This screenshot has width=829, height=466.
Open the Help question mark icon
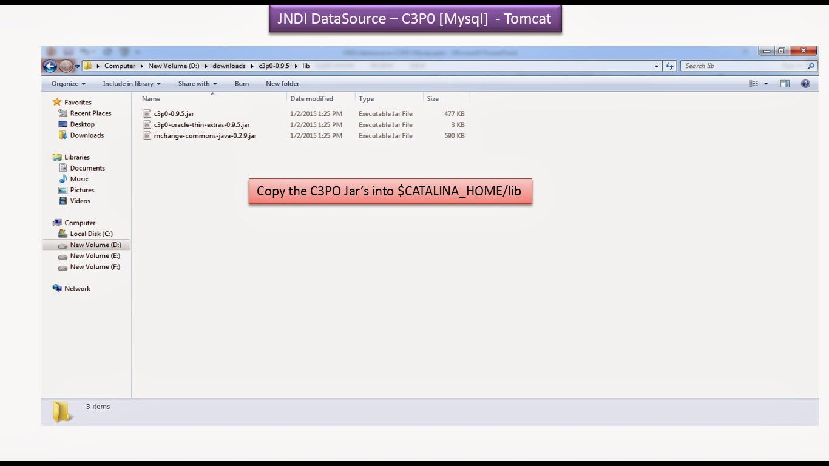805,84
